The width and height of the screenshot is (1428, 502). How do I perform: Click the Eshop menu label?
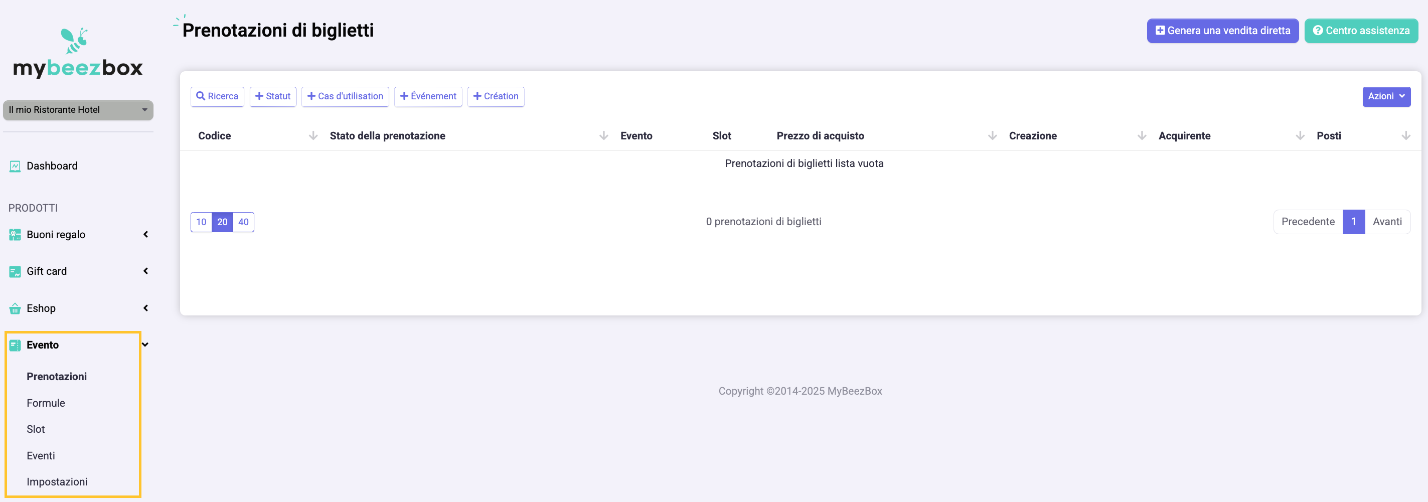pos(41,308)
